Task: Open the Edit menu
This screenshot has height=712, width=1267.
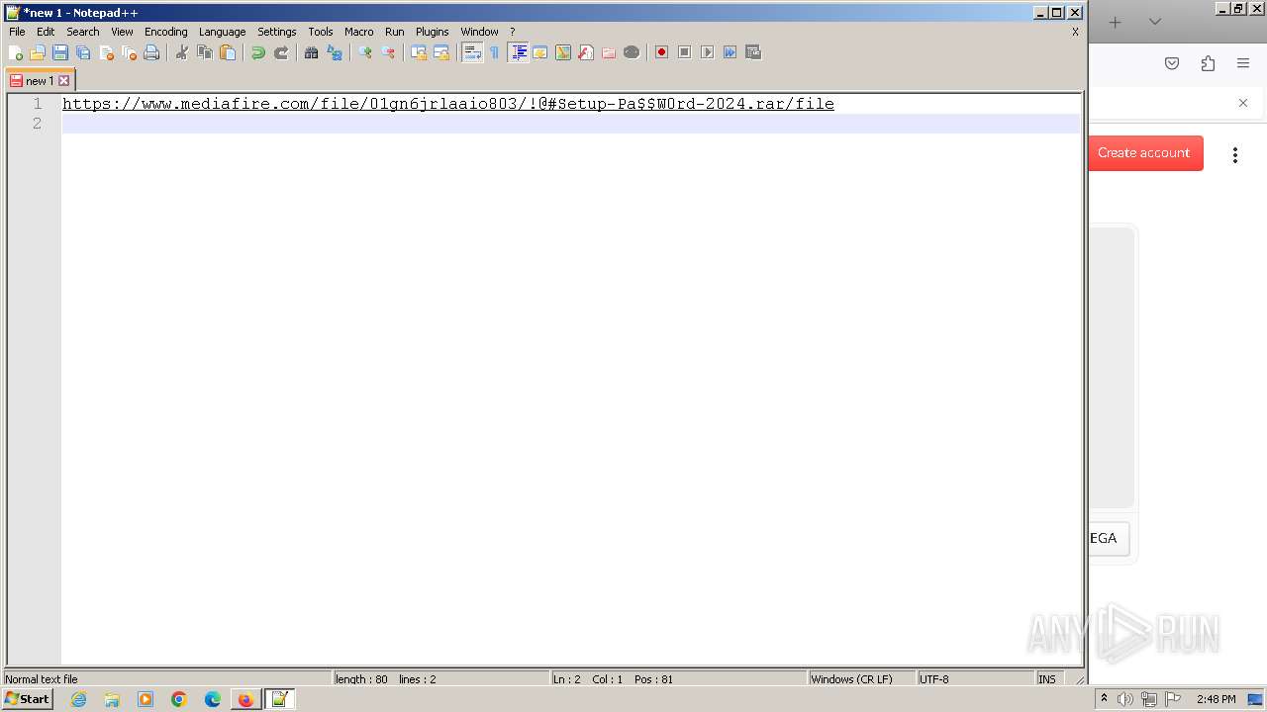Action: click(x=46, y=32)
